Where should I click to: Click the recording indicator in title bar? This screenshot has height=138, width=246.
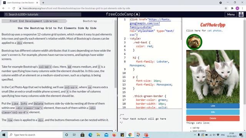(221, 3)
